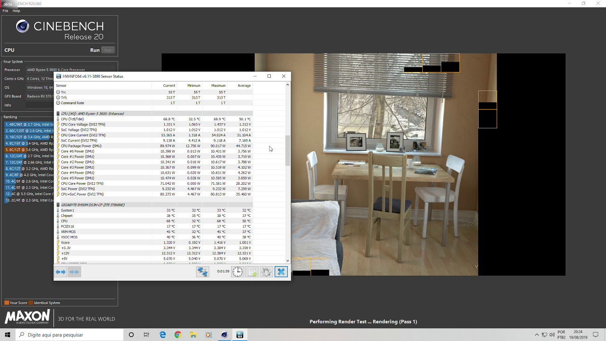606x341 pixels.
Task: Open the volume control in system tray
Action: [552, 335]
